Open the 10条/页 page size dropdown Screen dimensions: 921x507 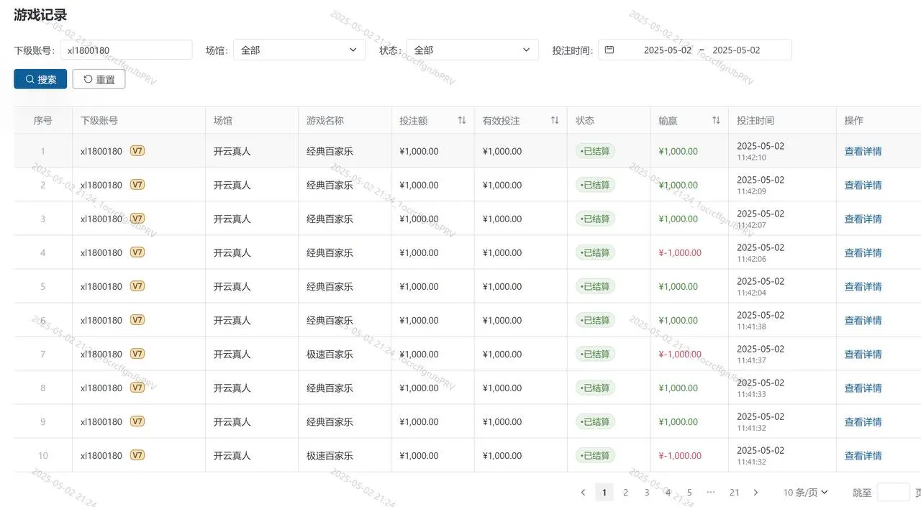(x=804, y=492)
